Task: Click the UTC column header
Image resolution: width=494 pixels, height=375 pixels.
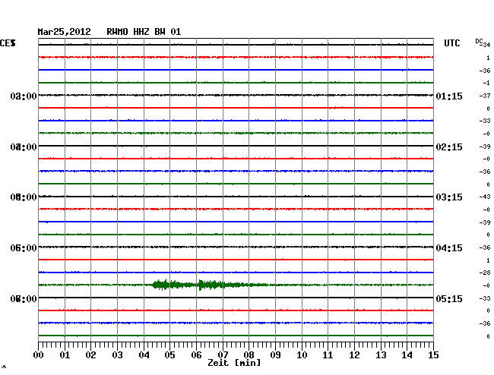Action: [452, 43]
